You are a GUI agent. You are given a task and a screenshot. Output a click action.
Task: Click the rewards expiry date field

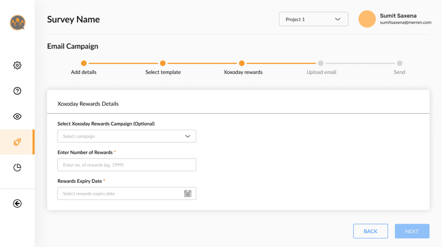pos(126,194)
